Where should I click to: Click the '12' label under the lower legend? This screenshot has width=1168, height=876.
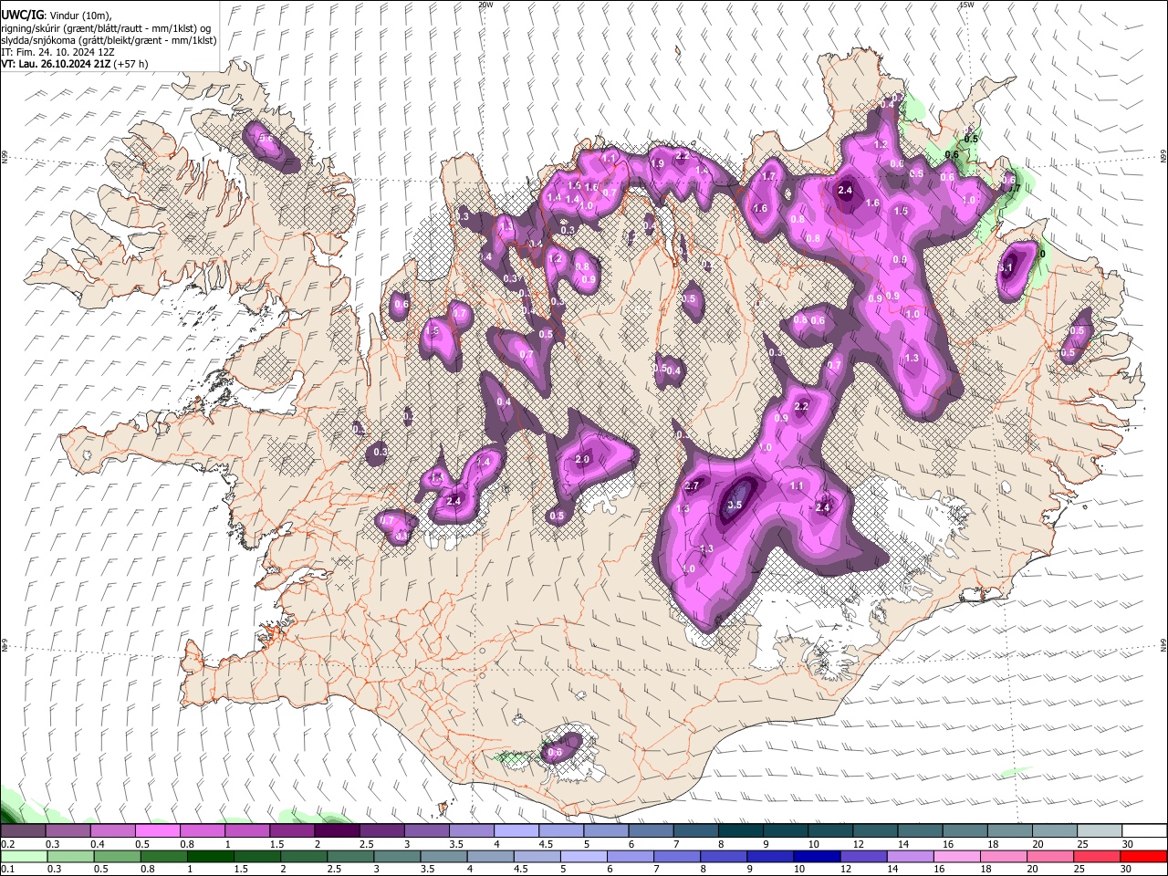pos(847,869)
